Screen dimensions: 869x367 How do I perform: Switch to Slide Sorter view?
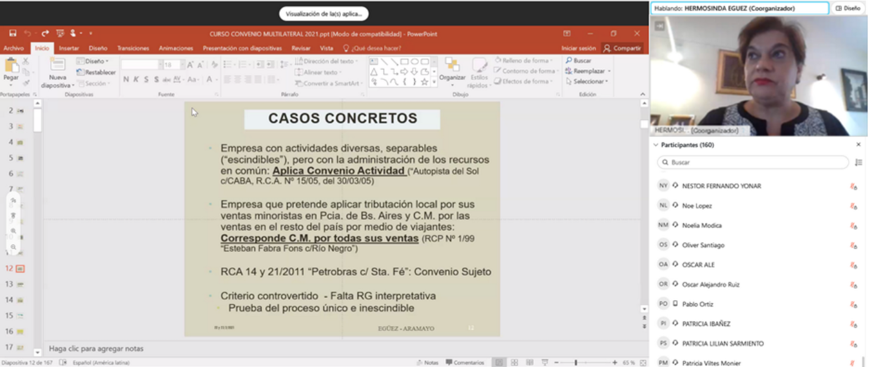[x=515, y=362]
